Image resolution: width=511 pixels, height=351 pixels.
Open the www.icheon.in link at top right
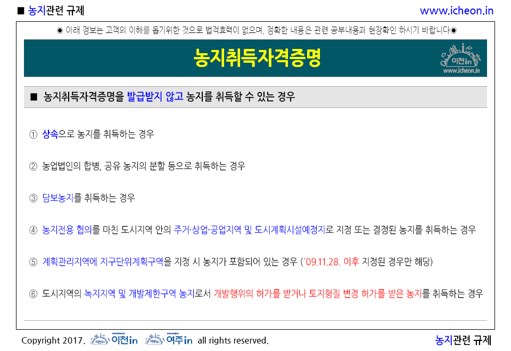pos(457,11)
